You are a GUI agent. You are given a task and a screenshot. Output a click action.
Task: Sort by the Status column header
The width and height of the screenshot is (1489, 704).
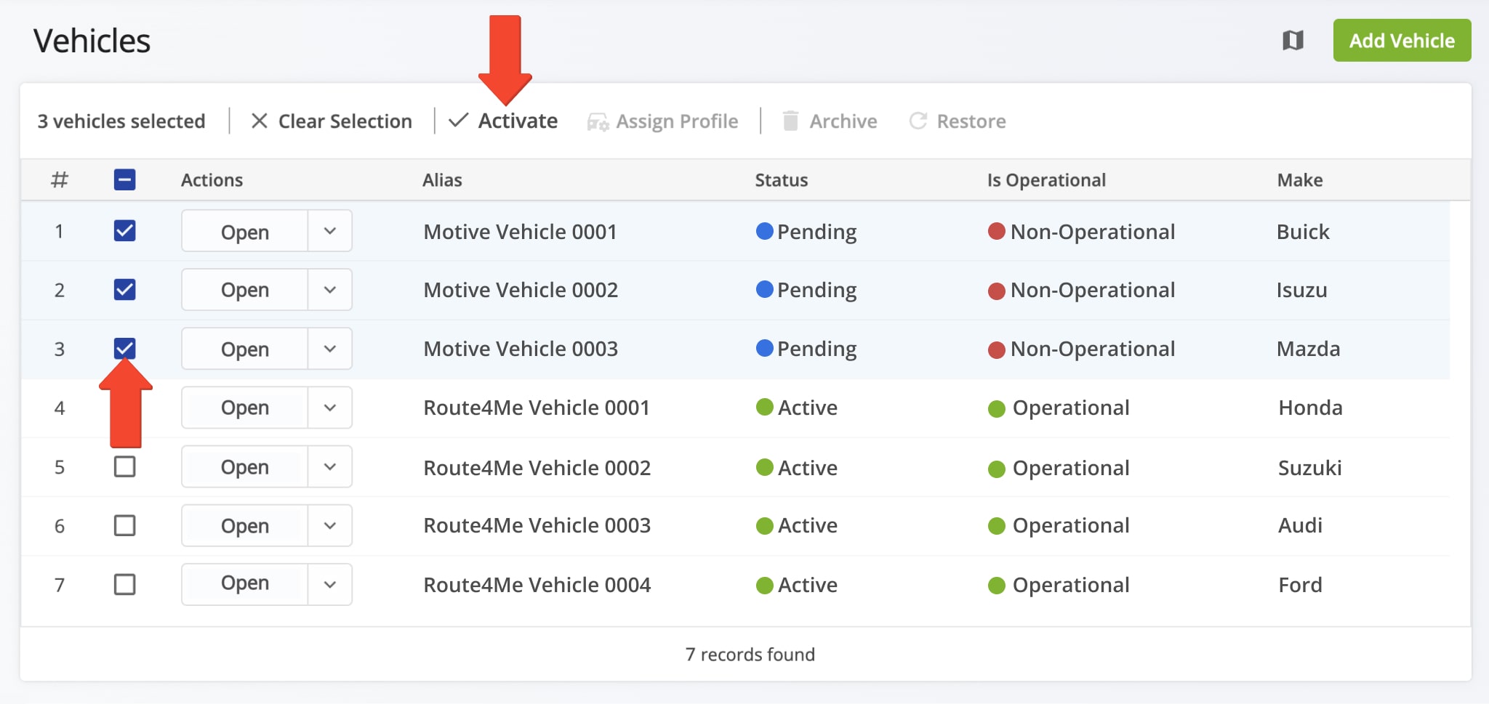(x=781, y=180)
